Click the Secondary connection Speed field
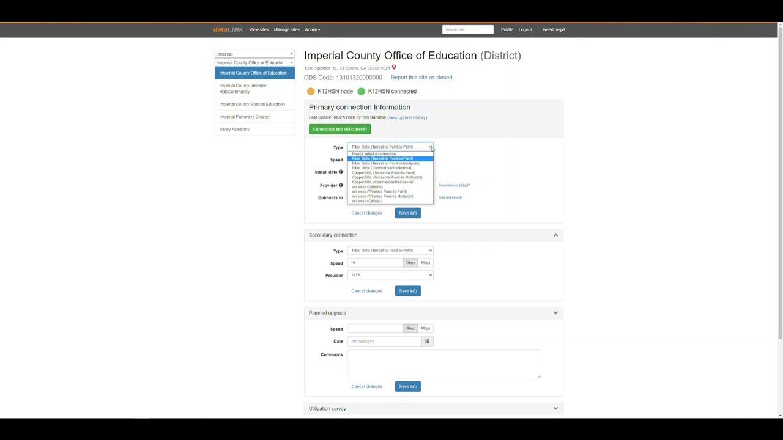 375,263
